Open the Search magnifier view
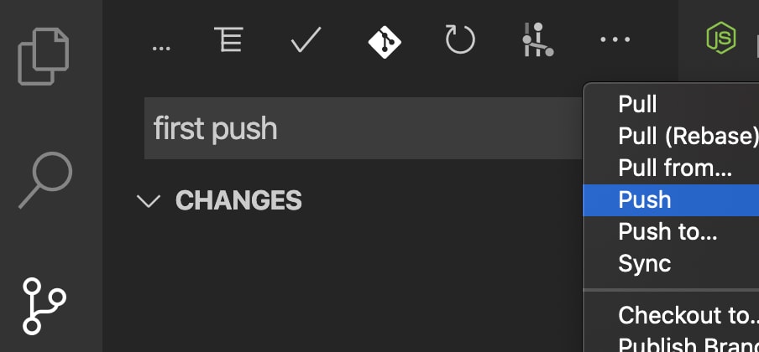Image resolution: width=759 pixels, height=352 pixels. tap(45, 180)
